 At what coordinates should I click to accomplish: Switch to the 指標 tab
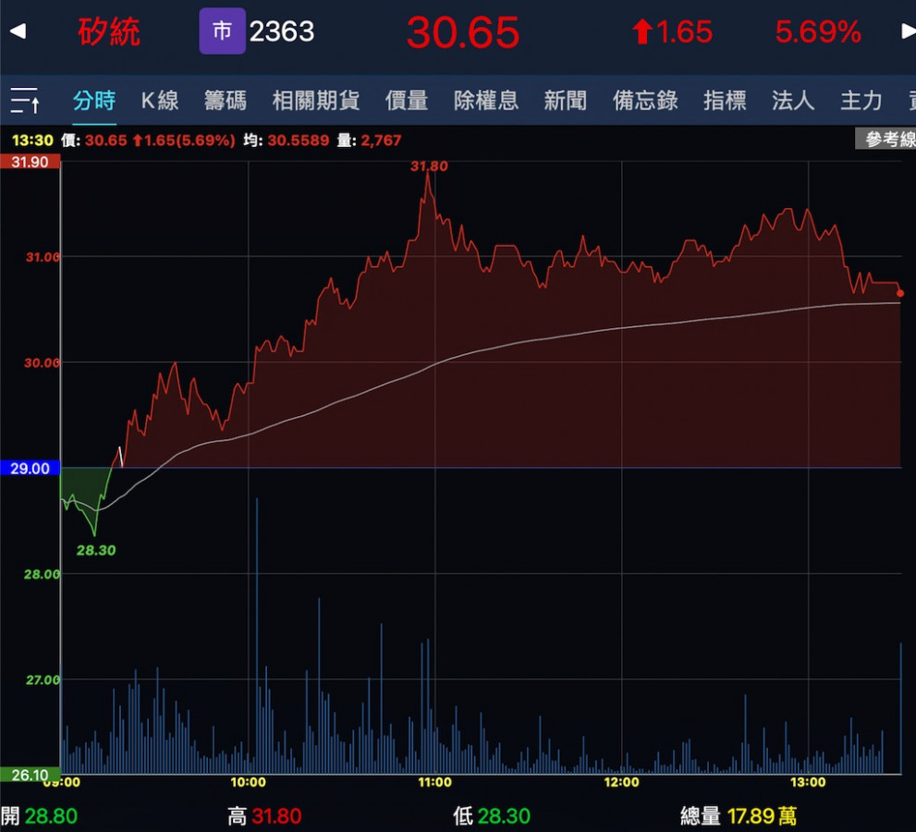[725, 101]
